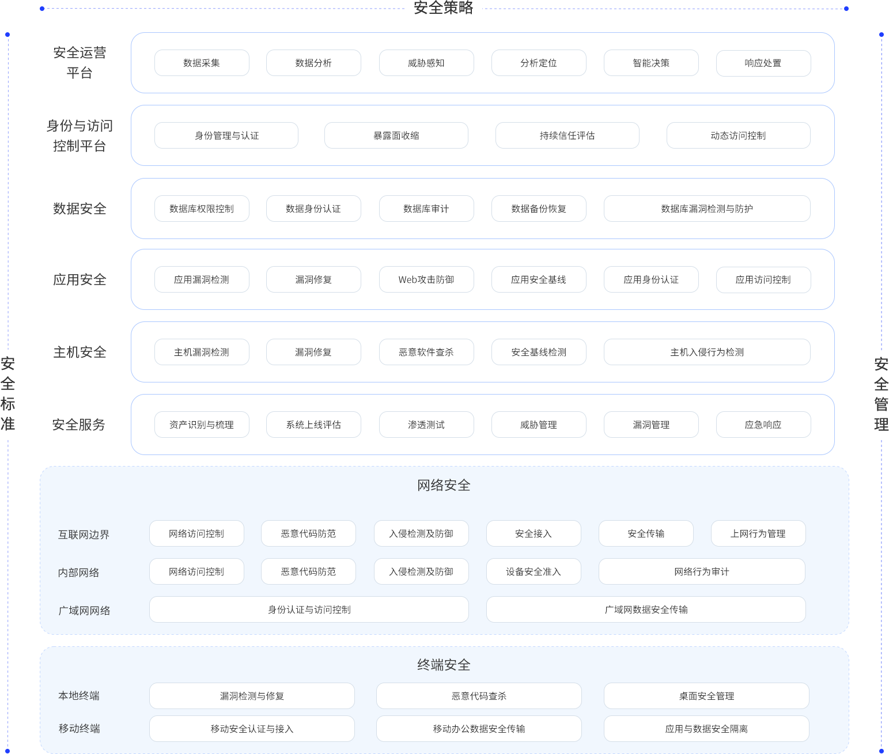Click the vertical 安全管理 label
The height and width of the screenshot is (754, 889).
click(x=882, y=394)
